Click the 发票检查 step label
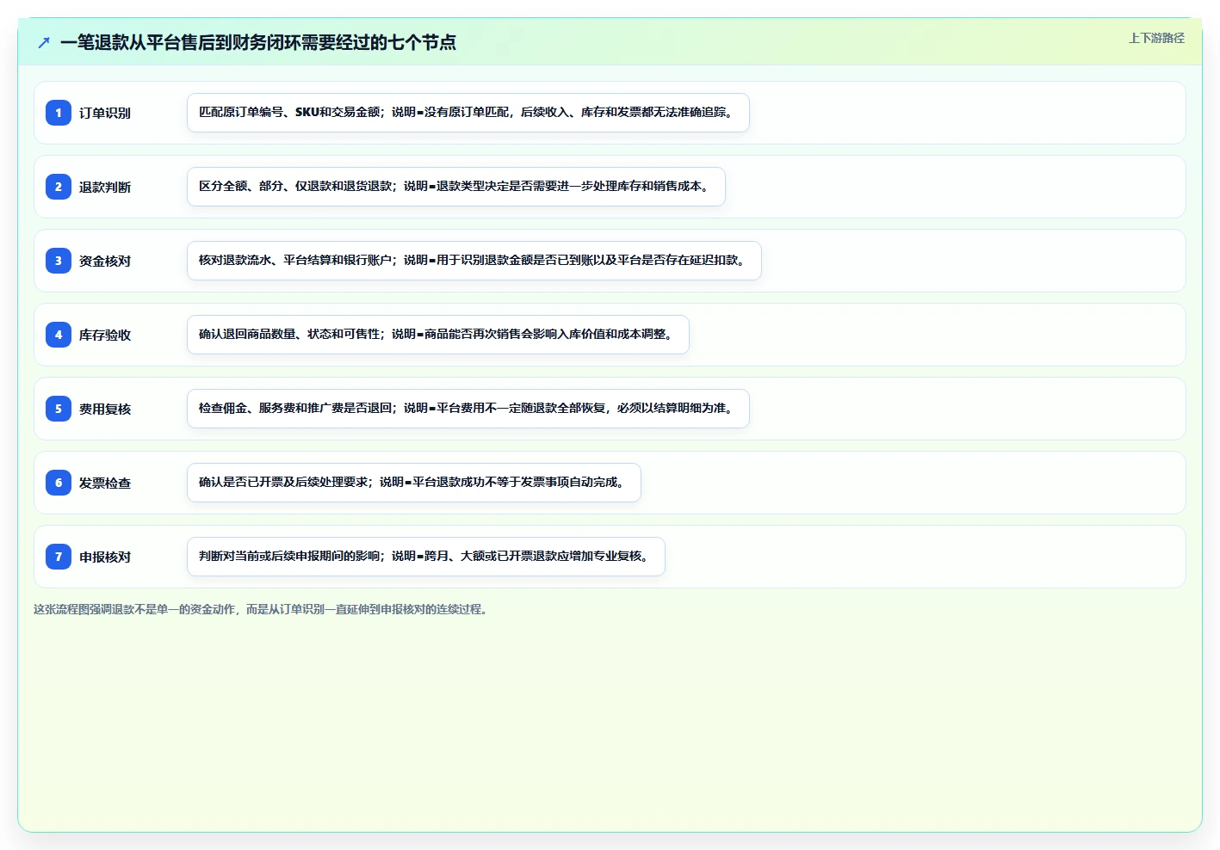Image resolution: width=1220 pixels, height=850 pixels. pyautogui.click(x=105, y=483)
